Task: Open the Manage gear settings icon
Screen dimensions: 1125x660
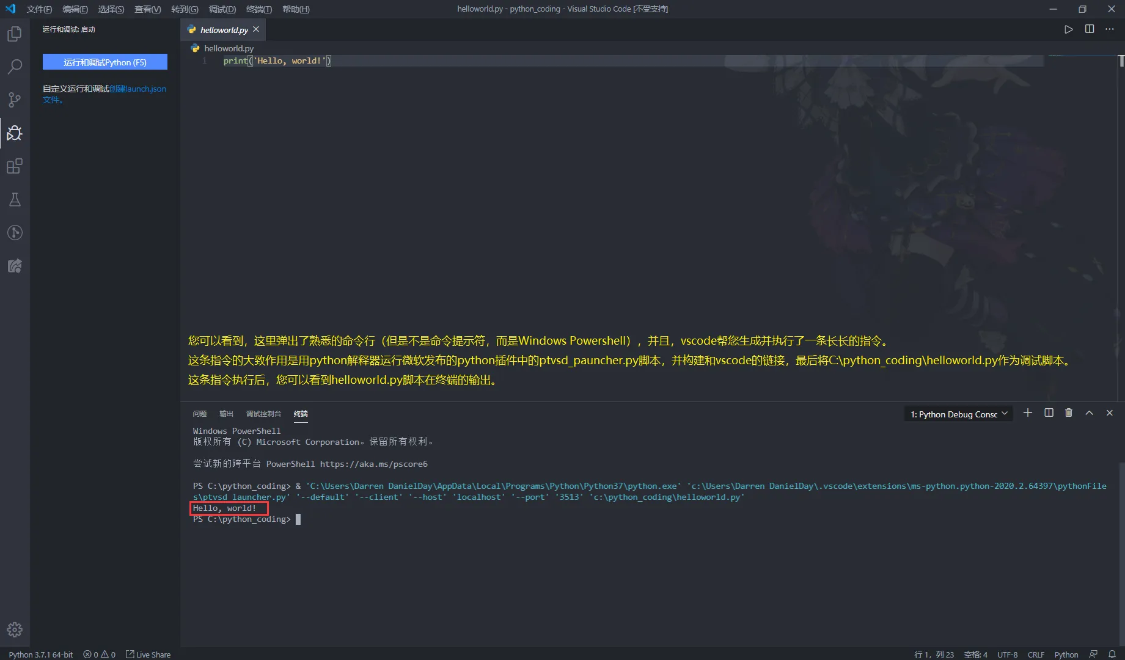Action: 15,629
